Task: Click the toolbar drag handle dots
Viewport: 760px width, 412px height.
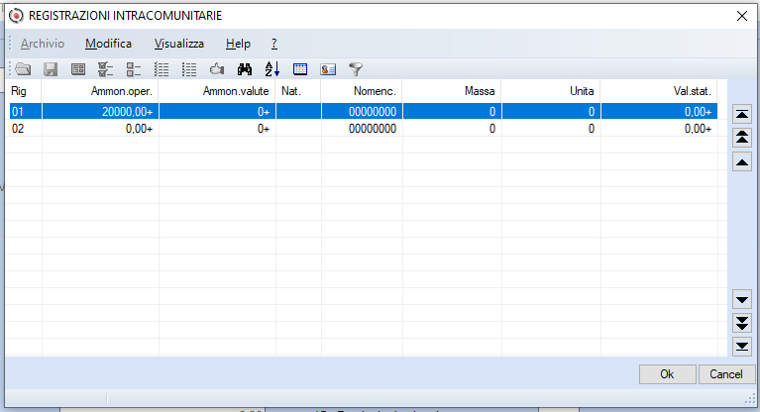Action: 10,69
